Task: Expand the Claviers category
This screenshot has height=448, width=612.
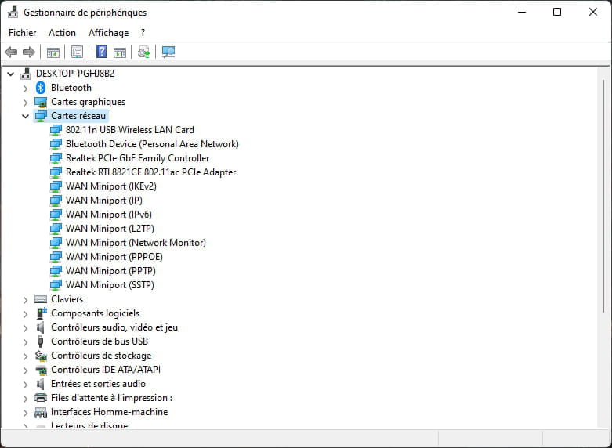Action: (x=25, y=300)
